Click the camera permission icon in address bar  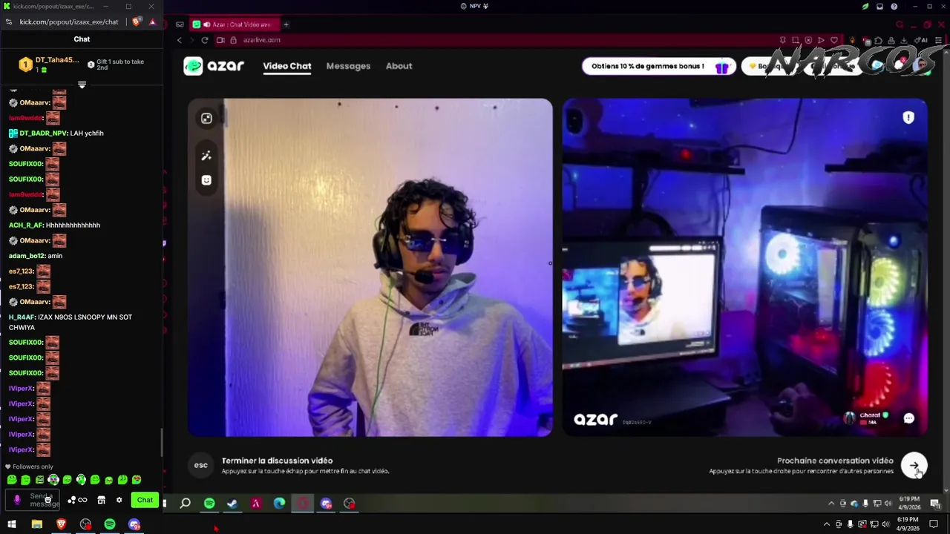click(x=220, y=40)
